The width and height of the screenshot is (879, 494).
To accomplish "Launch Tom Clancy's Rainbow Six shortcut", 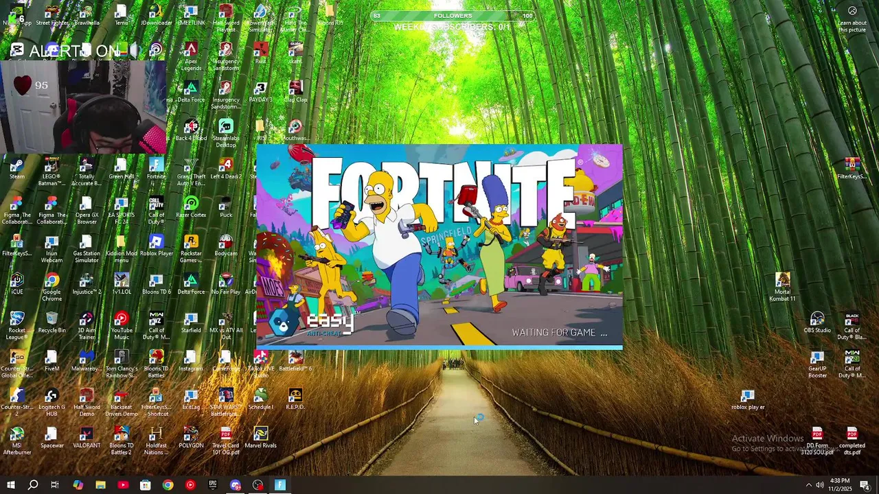I will coord(122,364).
